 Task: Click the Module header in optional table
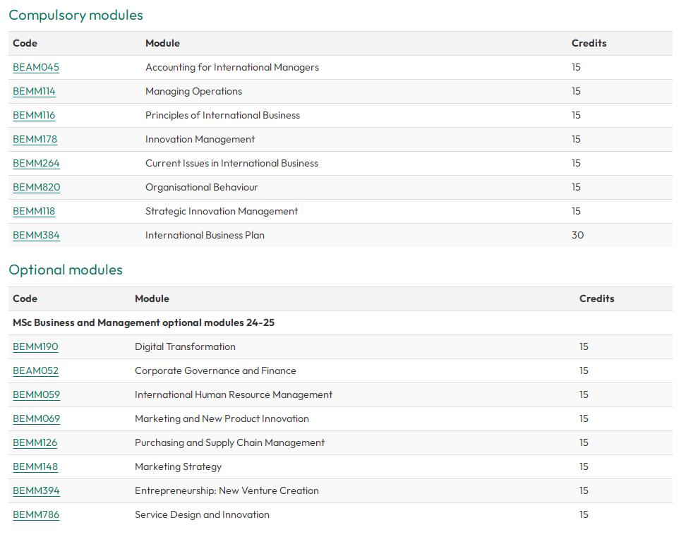pos(152,298)
